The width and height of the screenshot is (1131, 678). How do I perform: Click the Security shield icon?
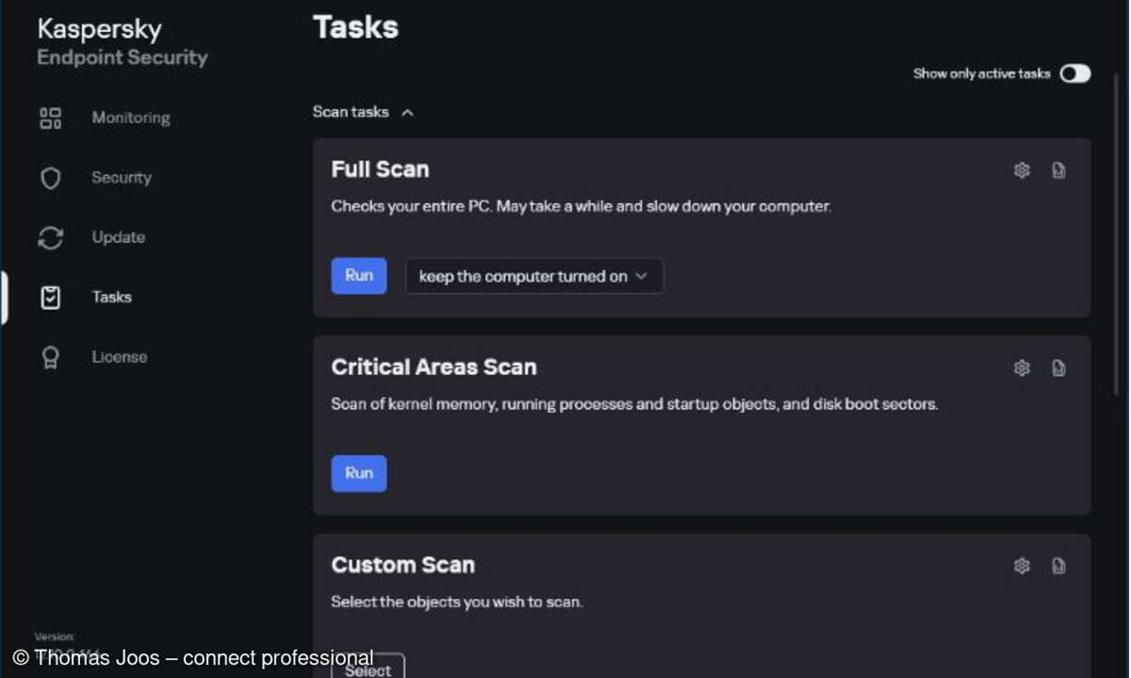[x=50, y=178]
